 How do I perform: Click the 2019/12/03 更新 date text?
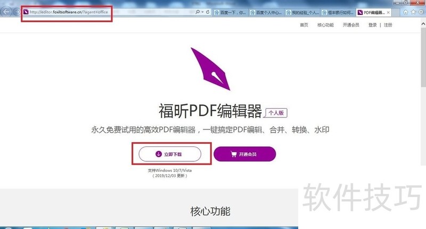pos(170,176)
